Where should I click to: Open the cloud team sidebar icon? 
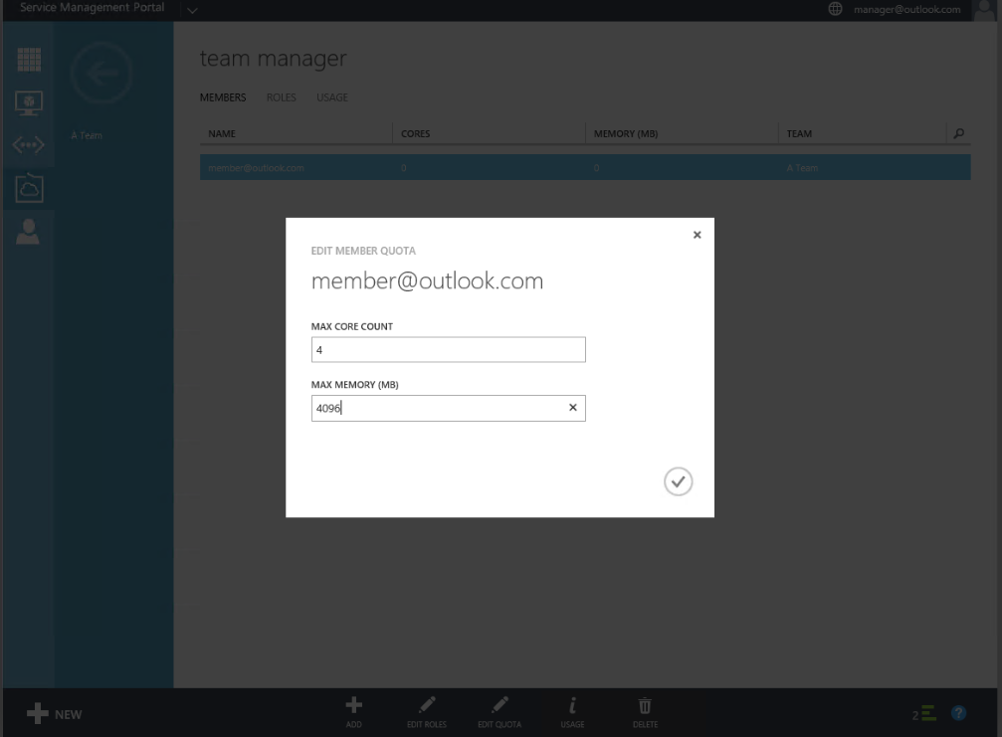point(29,187)
